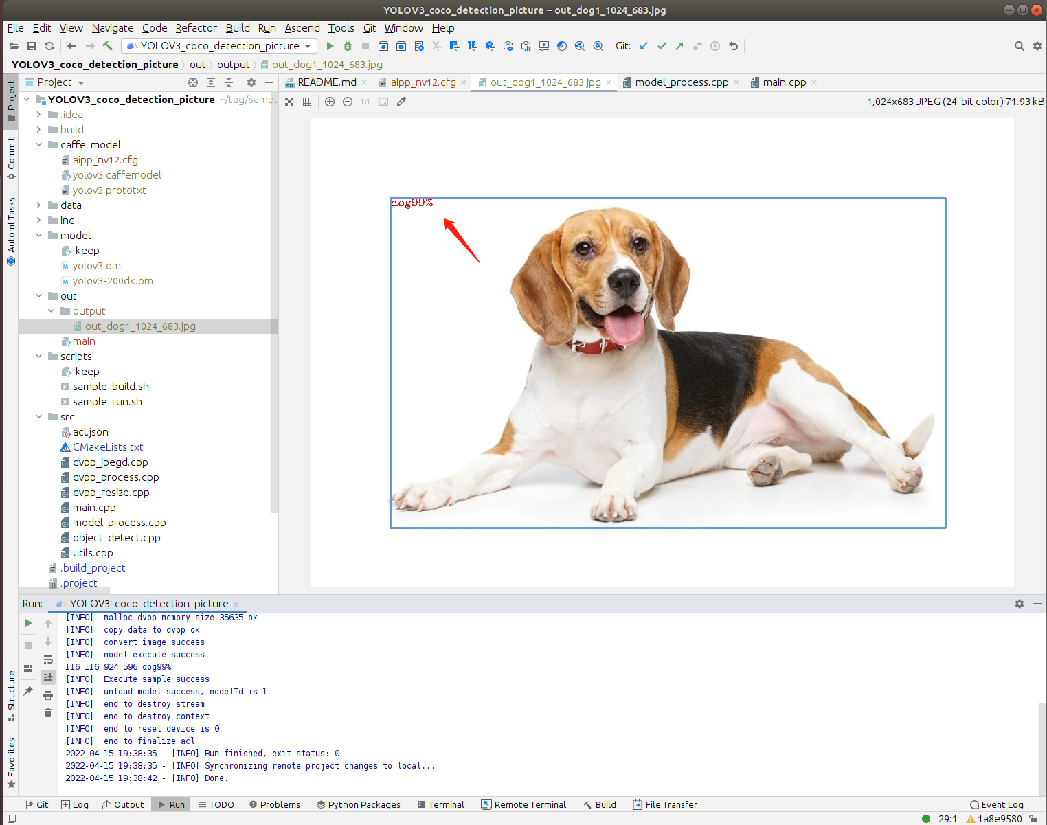Expand the data folder in the project tree
The image size is (1047, 825).
39,205
